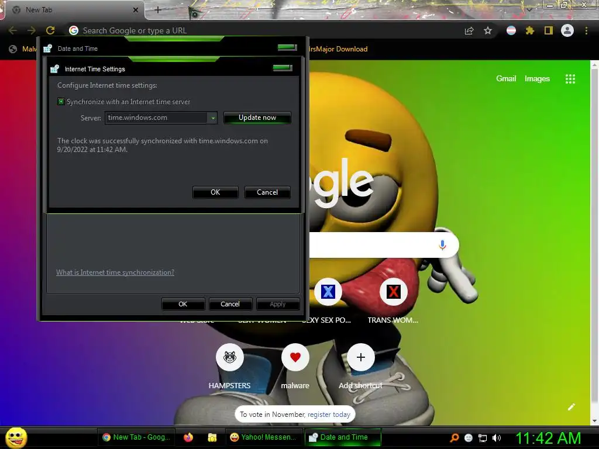Switch to New Tab - Google taskbar item

point(137,437)
